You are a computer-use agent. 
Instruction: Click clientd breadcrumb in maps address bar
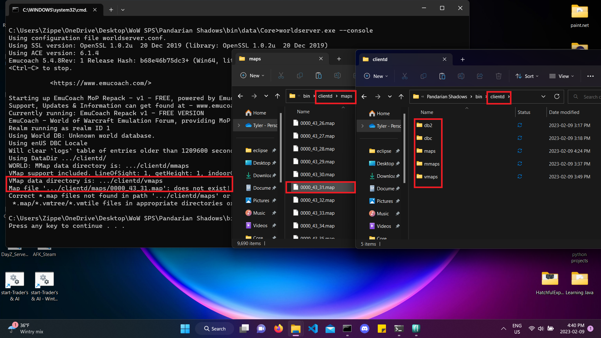[325, 96]
